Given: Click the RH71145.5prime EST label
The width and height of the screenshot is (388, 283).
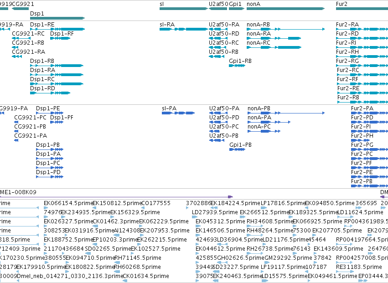Looking at the screenshot, I should 138,258.
